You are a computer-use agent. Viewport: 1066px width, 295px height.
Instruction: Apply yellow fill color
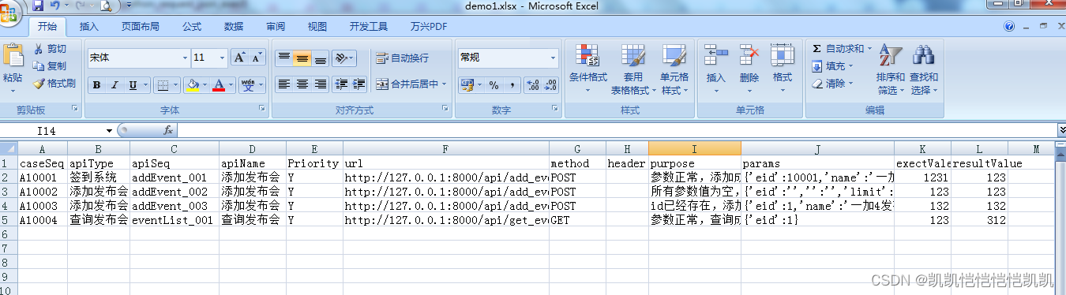click(x=193, y=85)
